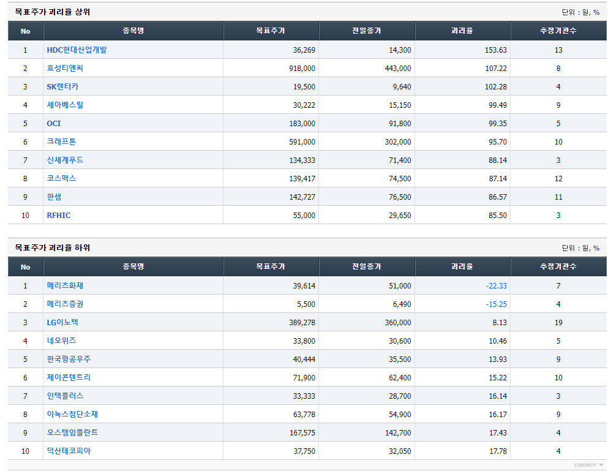The width and height of the screenshot is (614, 471).
Task: Open the 신세계푸드 stock link
Action: (65, 160)
